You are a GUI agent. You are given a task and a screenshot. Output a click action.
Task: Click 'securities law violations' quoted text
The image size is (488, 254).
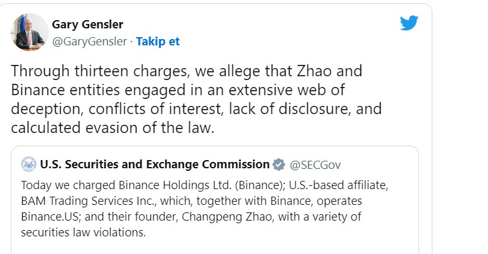(x=83, y=231)
